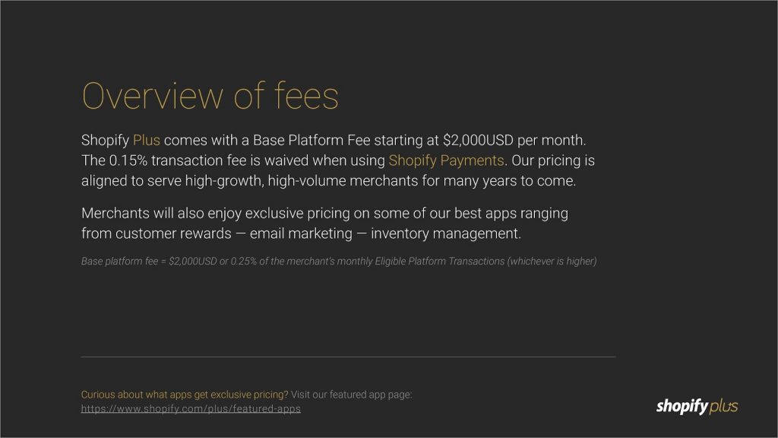This screenshot has height=438, width=778.
Task: Click the '$2,000USD per month' text
Action: click(x=514, y=141)
